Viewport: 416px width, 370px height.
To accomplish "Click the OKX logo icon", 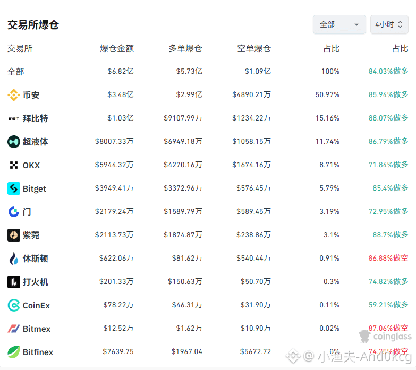I will pos(13,165).
